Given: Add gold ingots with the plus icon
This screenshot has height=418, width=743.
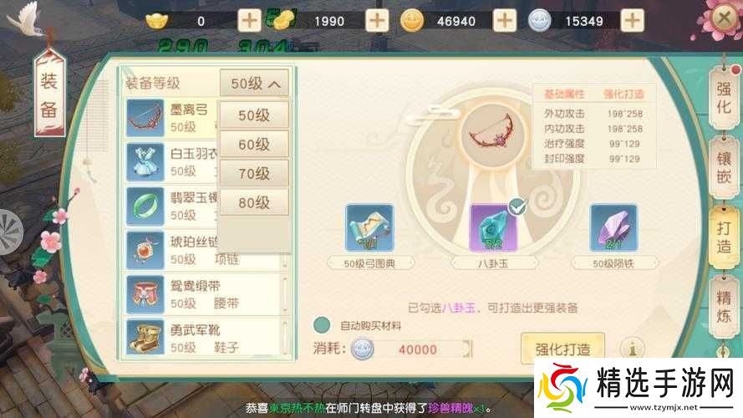Looking at the screenshot, I should coord(249,21).
